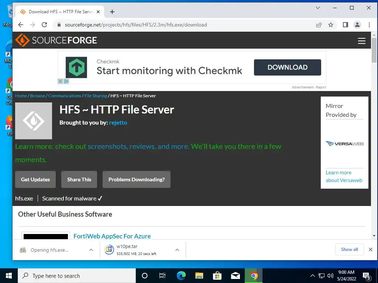Click the ad's DOWNLOAD button

point(287,67)
